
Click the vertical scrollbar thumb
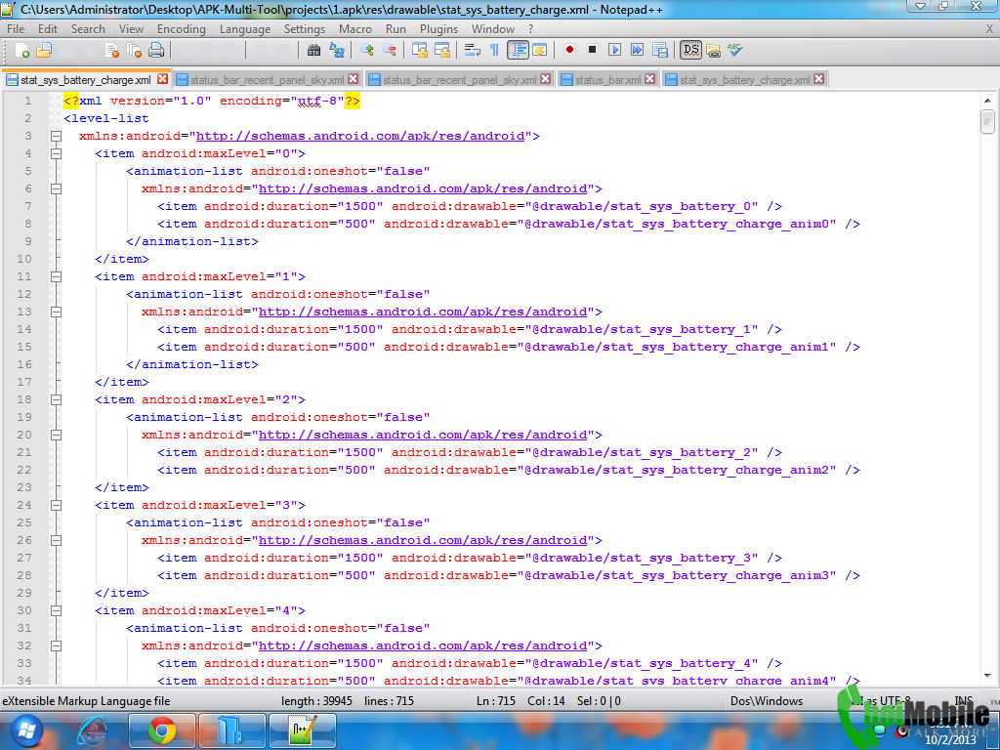coord(987,122)
